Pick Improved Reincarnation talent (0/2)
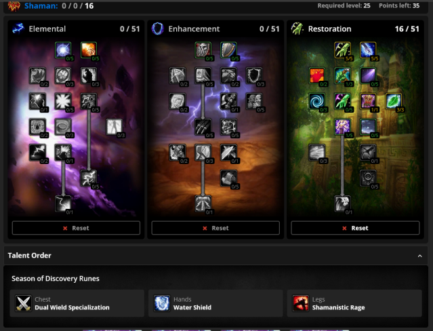Viewport: 433px width, 331px height. 317,75
